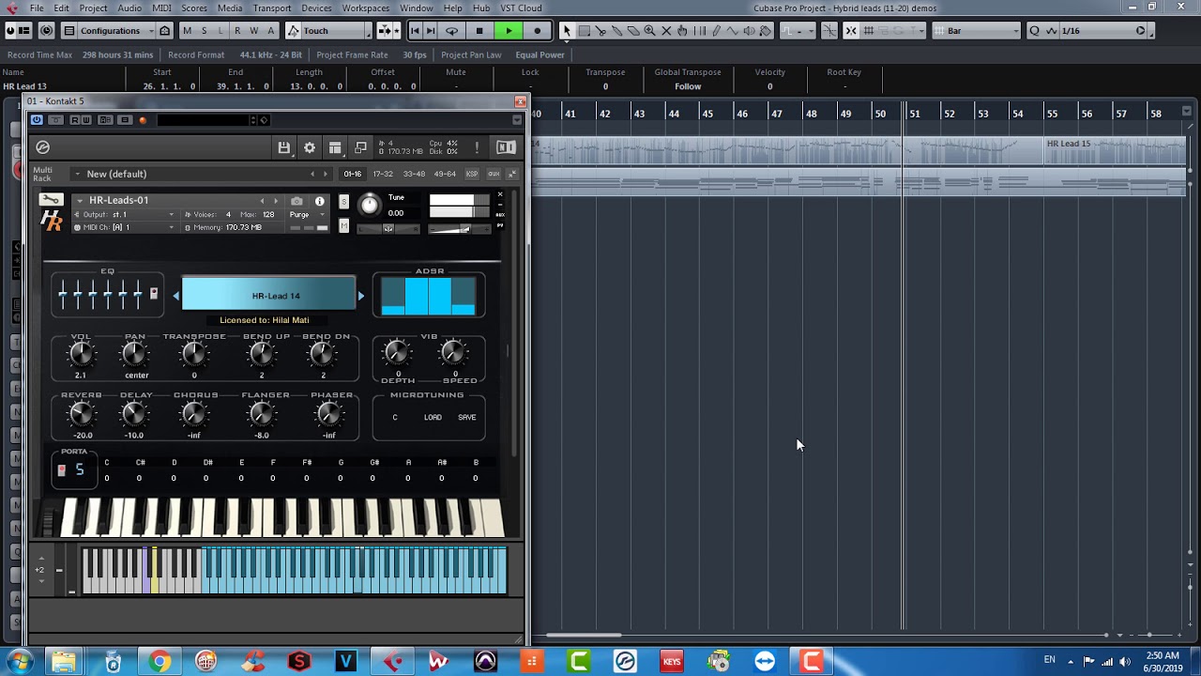The width and height of the screenshot is (1201, 676).
Task: Toggle Kontakt instrument mute M
Action: click(x=343, y=225)
